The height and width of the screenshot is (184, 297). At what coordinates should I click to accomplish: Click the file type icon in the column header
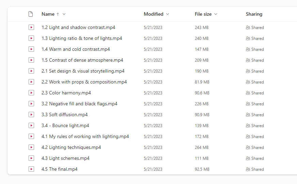31,14
